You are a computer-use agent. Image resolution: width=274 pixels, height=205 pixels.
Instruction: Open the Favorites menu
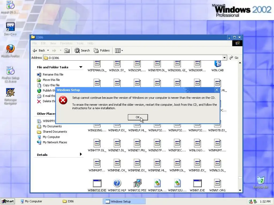[66, 43]
